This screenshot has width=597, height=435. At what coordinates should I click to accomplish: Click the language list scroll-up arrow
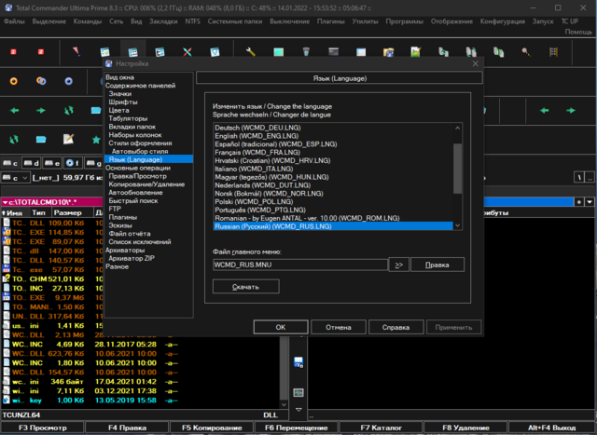coord(458,129)
